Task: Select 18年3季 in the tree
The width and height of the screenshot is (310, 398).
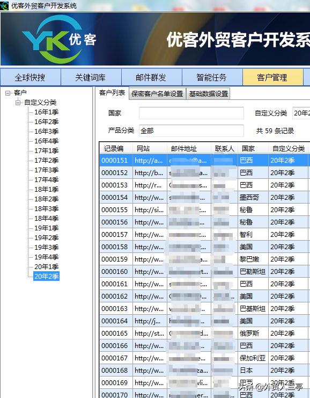Action: [46, 208]
